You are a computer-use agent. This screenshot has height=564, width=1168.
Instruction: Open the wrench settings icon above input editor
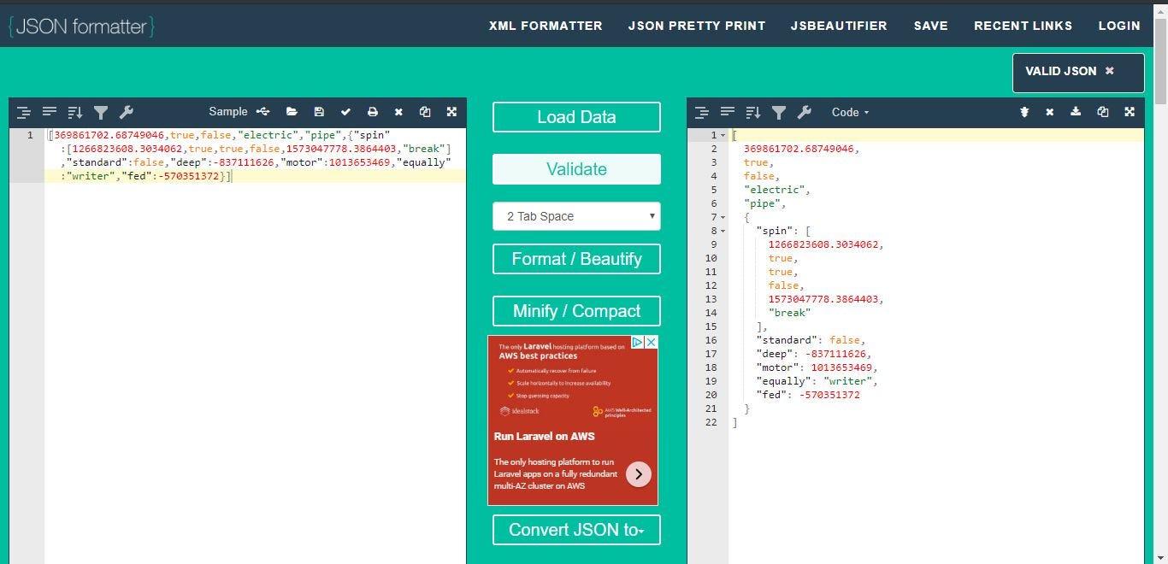[x=127, y=112]
